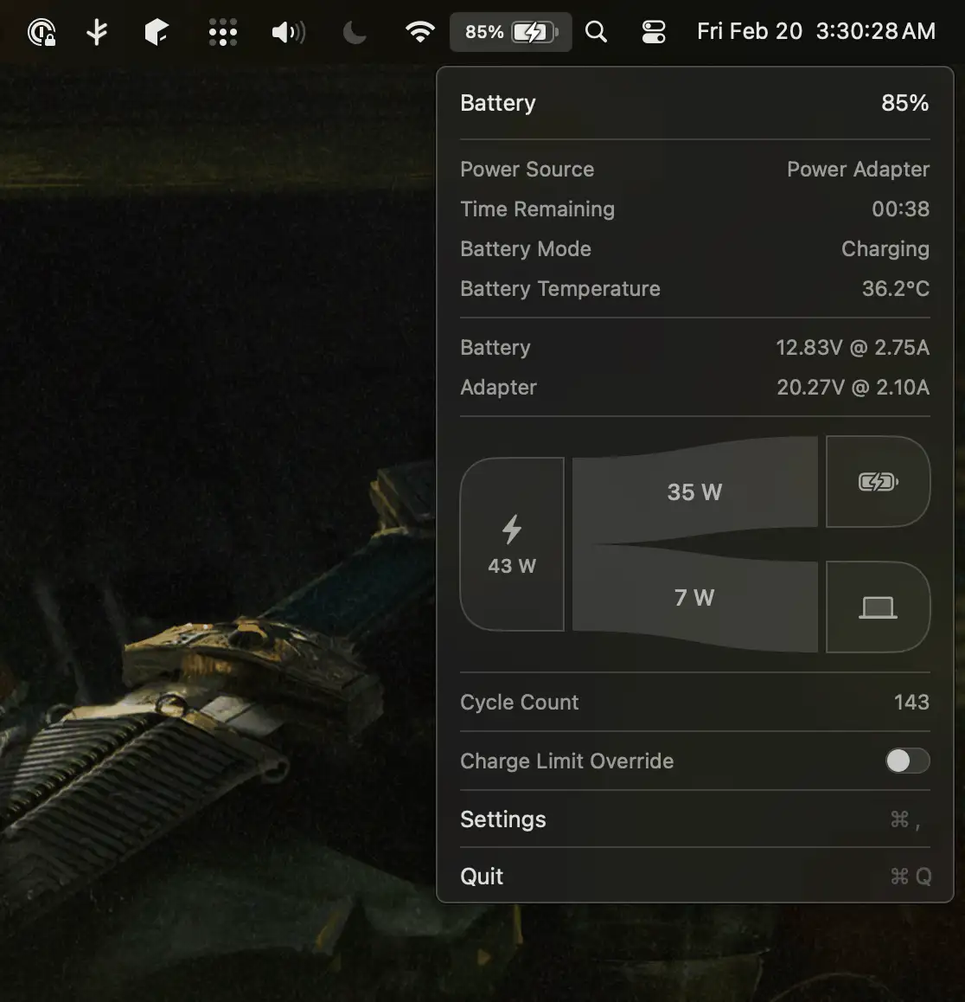The image size is (965, 1002).
Task: Click the battery 85% menu bar icon
Action: 510,32
